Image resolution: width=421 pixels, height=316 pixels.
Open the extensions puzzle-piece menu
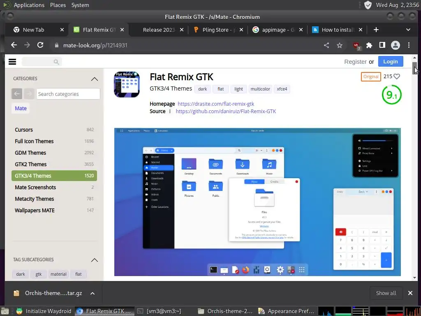[369, 45]
